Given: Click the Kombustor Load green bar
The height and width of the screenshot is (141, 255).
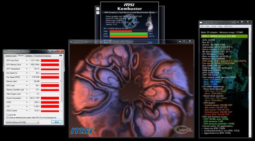Looking at the screenshot, I should (x=129, y=34).
